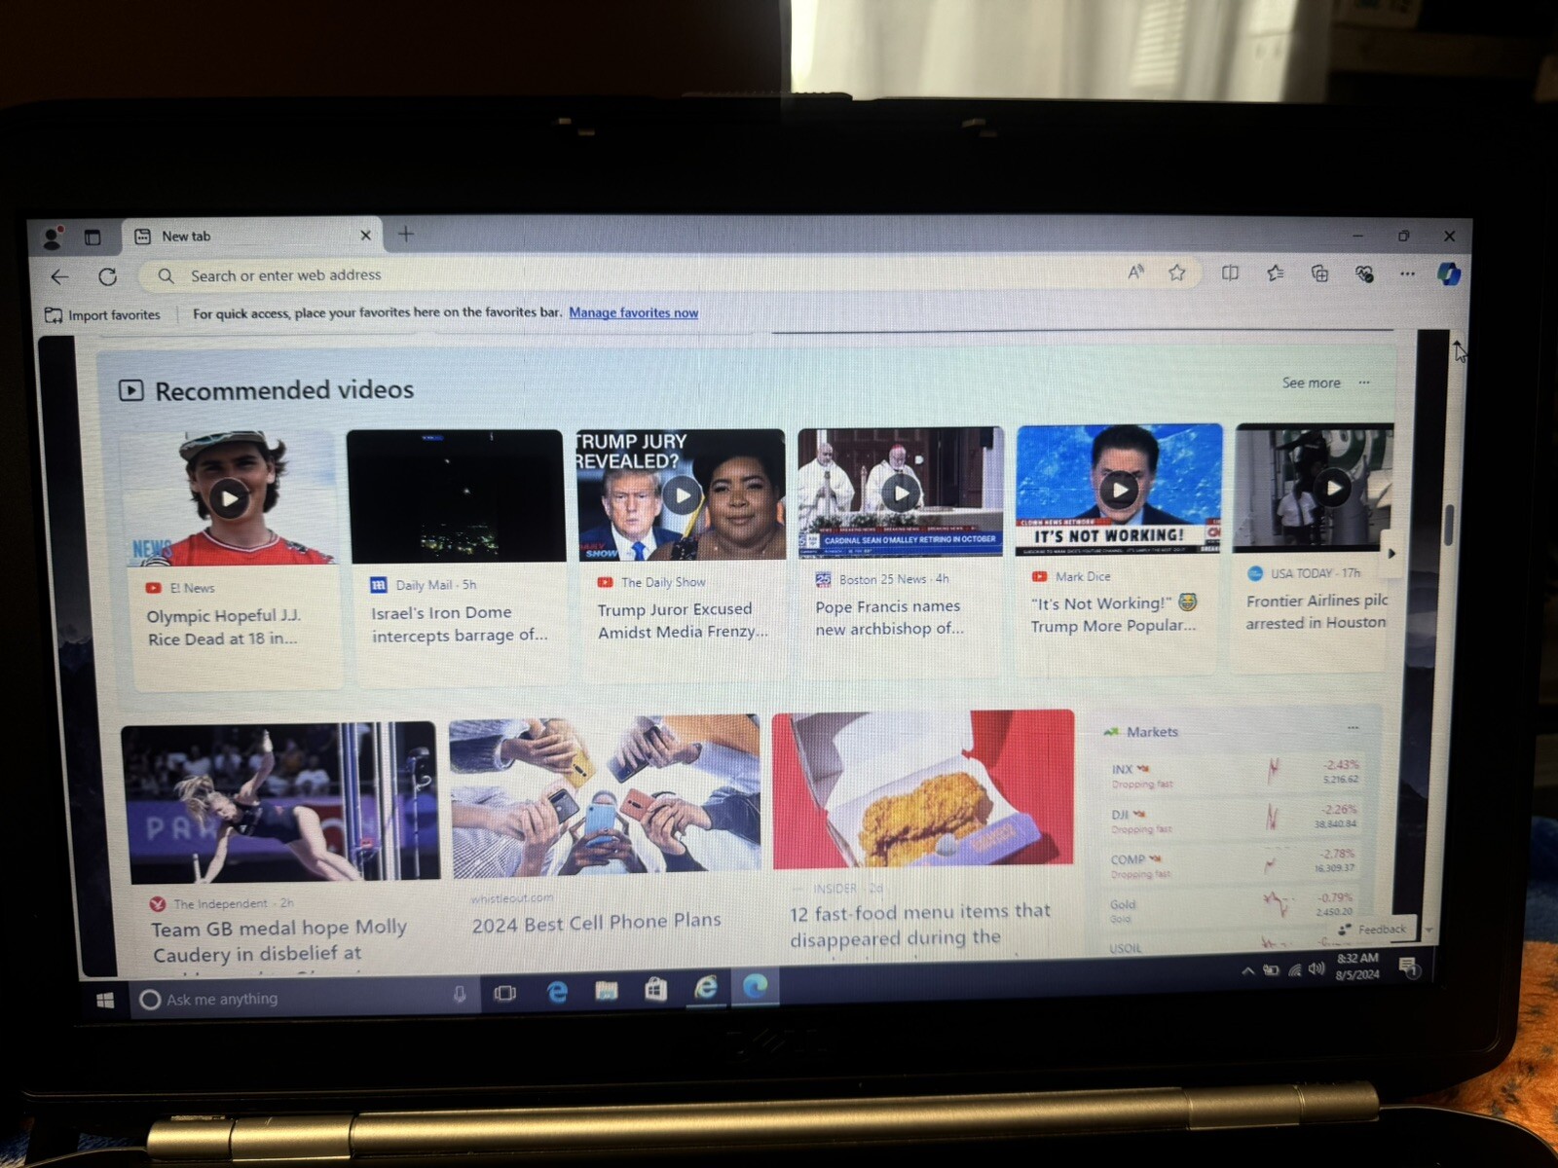Open 12 fast-food menu items article

click(x=920, y=925)
